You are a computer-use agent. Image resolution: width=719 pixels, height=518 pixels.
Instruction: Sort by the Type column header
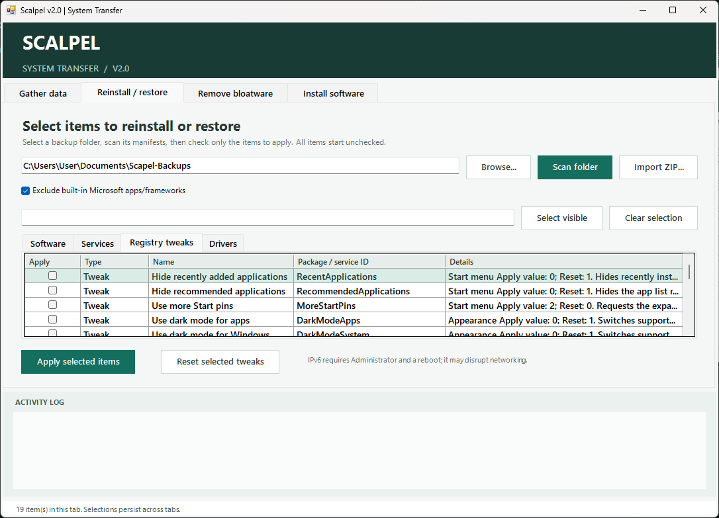(x=114, y=261)
